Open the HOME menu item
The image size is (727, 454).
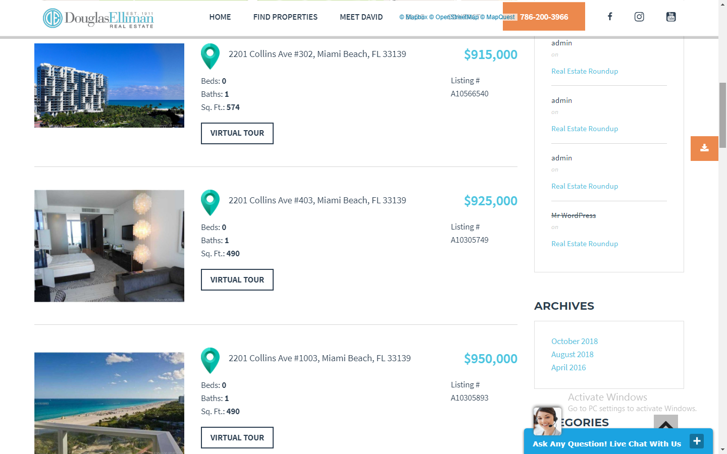tap(220, 17)
